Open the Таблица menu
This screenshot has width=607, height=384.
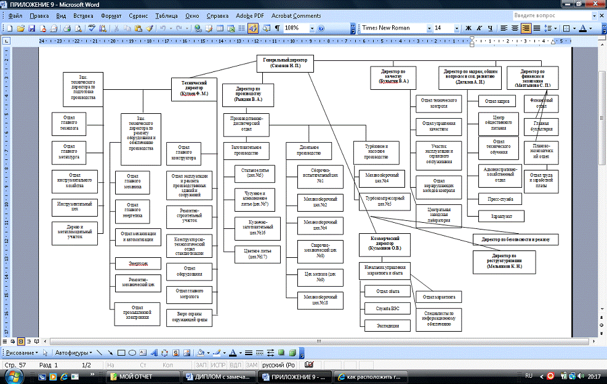(x=166, y=16)
